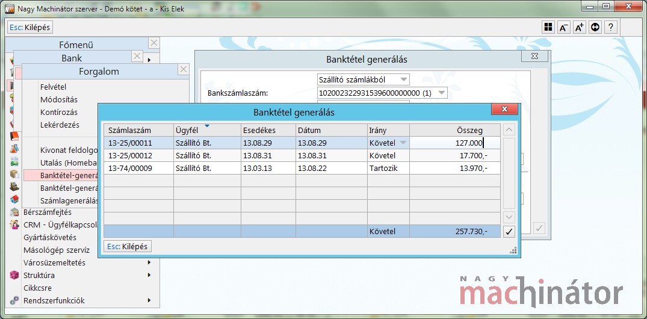This screenshot has height=319, width=647.
Task: Click the Bérszámfejtés menu icon
Action: click(x=14, y=212)
